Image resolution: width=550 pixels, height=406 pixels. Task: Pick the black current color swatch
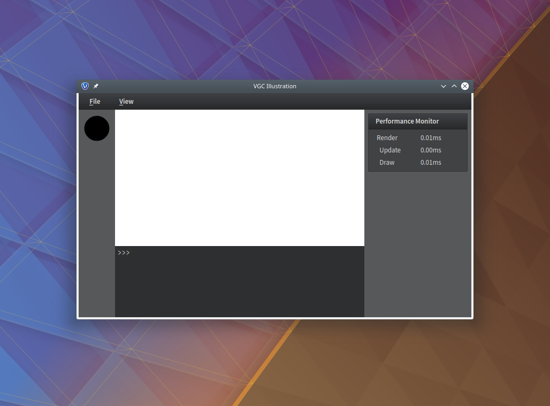[x=97, y=128]
